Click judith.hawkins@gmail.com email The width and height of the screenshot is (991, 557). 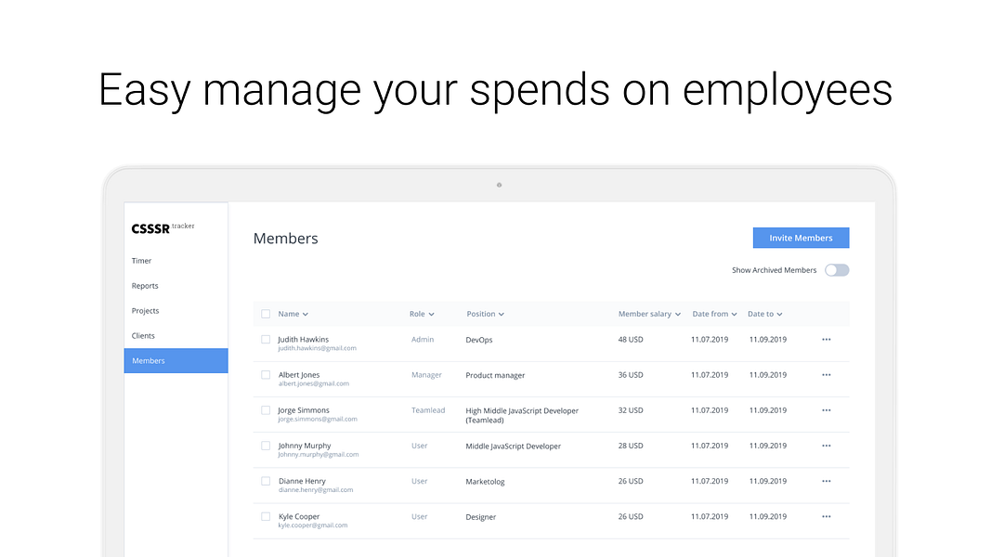(x=317, y=348)
